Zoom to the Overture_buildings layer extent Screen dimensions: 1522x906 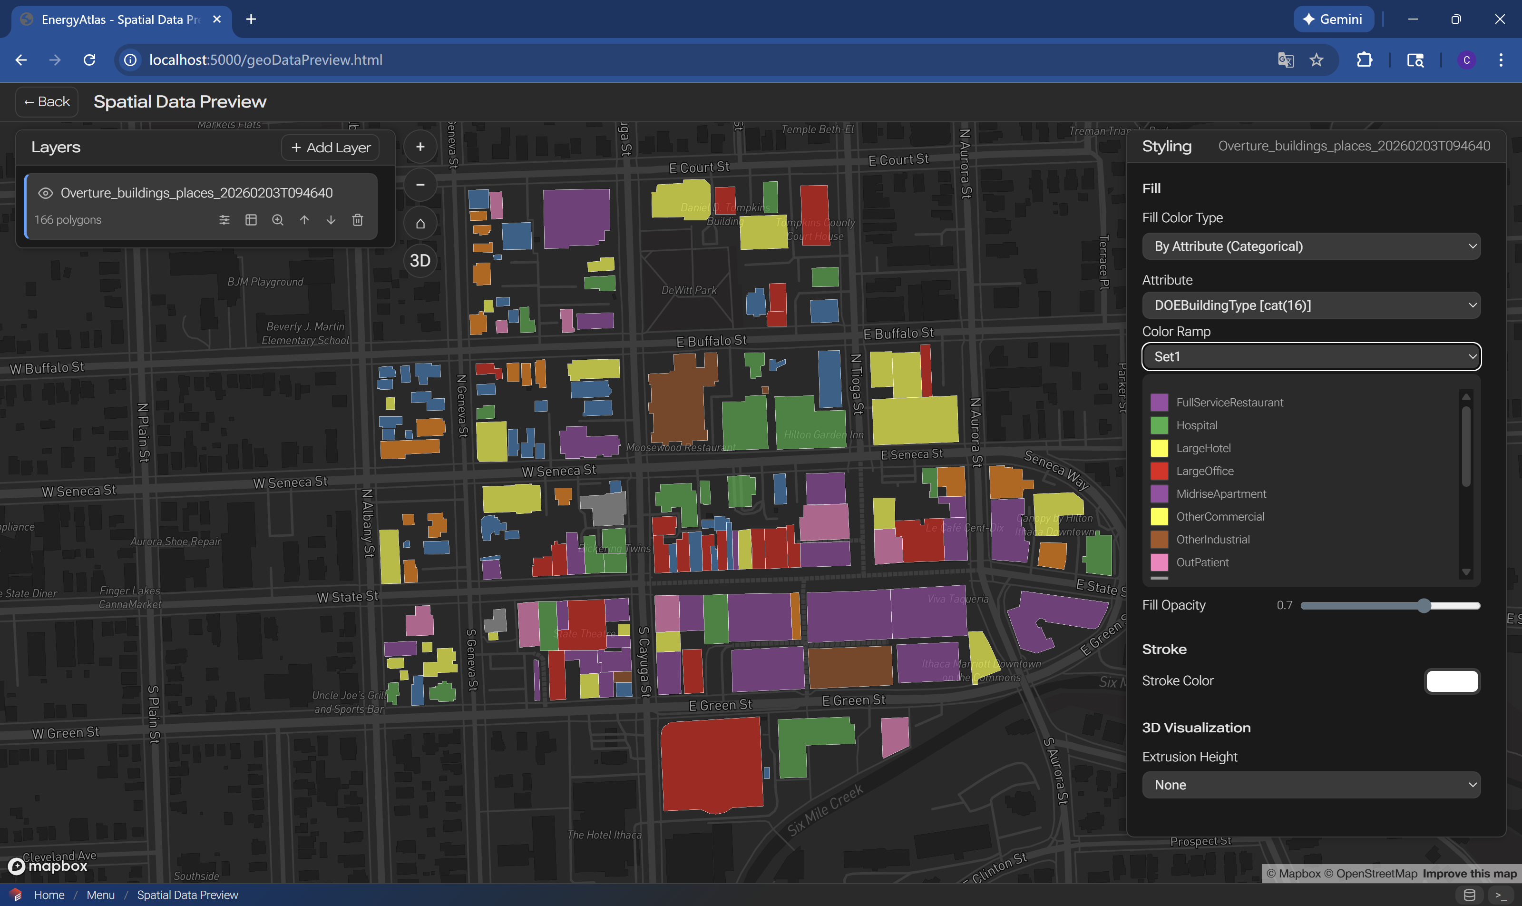pos(278,220)
